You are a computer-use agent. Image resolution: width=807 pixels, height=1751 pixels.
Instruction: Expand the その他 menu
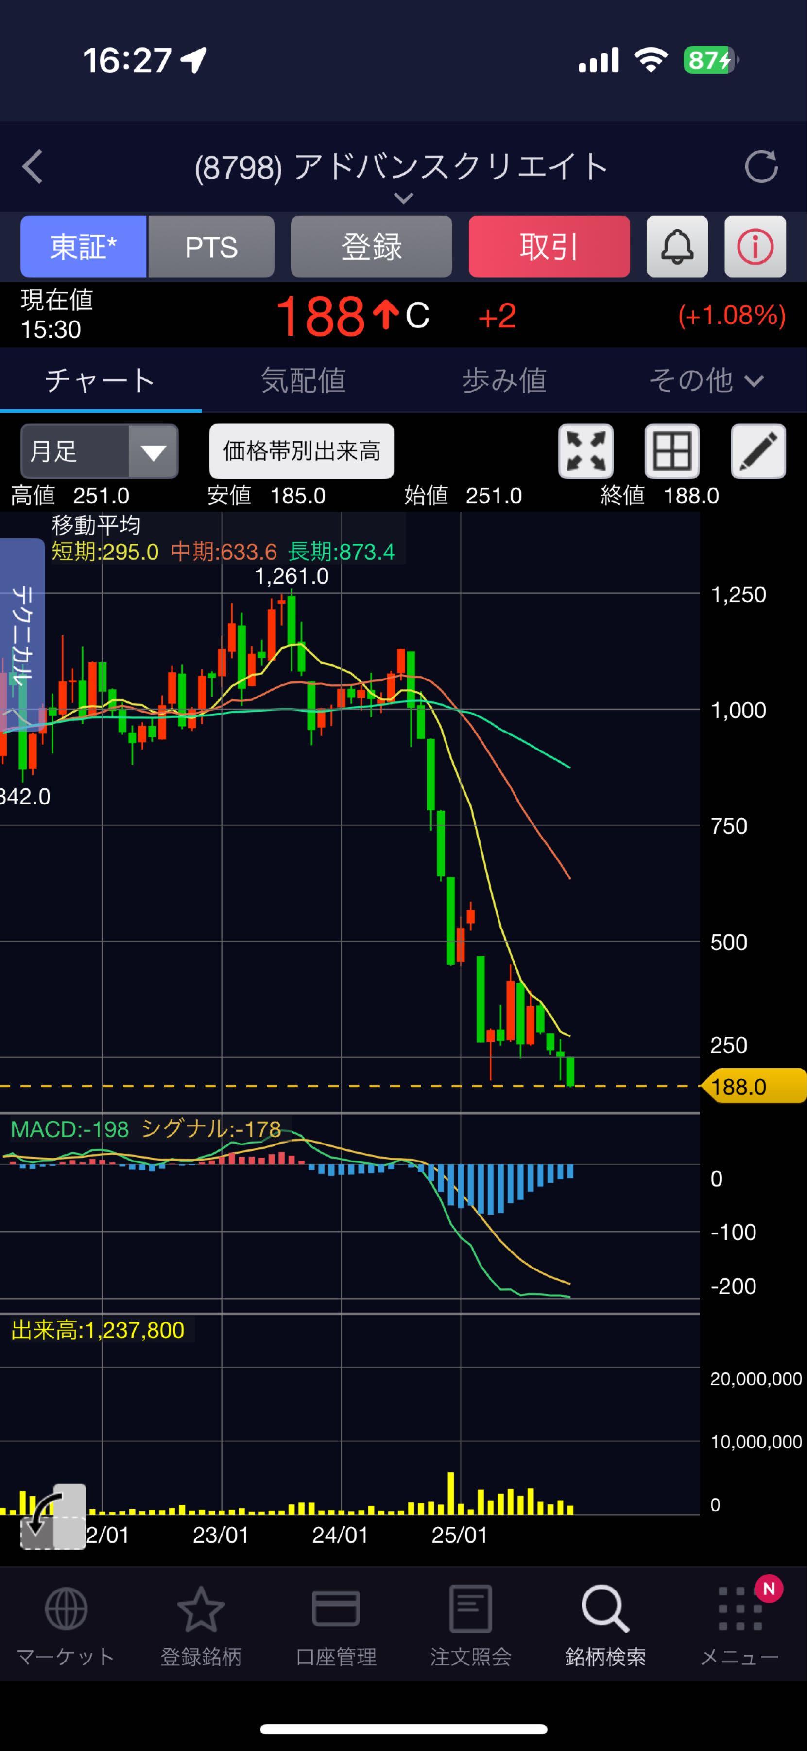706,381
